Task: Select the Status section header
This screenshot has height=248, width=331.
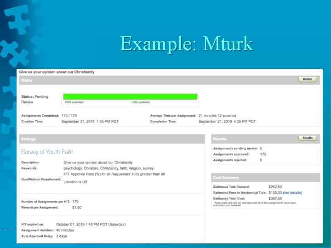Action: coord(170,80)
